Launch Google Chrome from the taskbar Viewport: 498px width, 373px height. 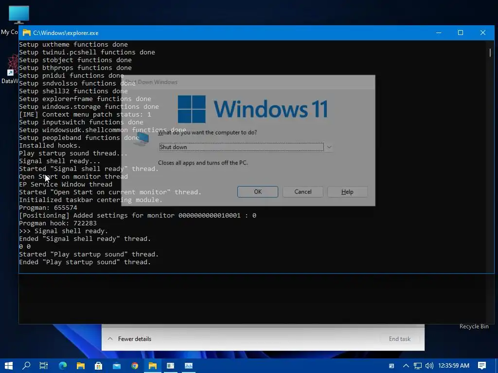click(135, 365)
